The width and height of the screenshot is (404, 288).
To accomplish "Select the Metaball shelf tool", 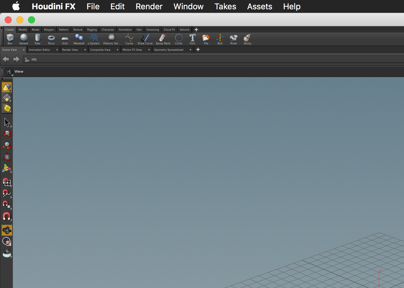I will 79,39.
